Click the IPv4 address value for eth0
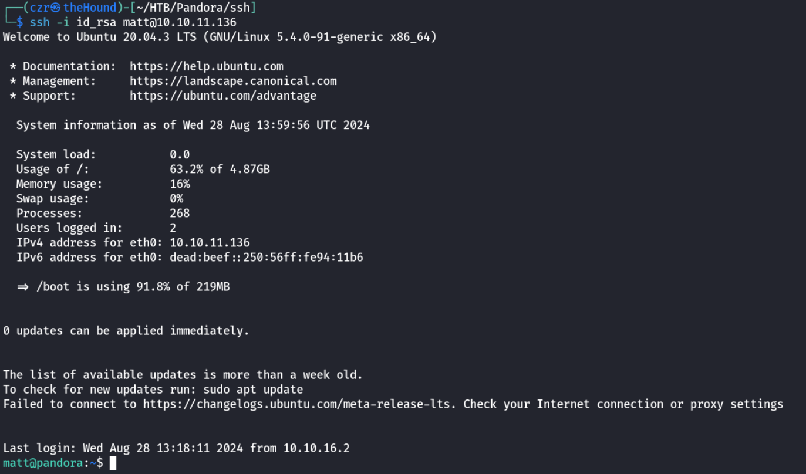The image size is (806, 474). tap(210, 243)
